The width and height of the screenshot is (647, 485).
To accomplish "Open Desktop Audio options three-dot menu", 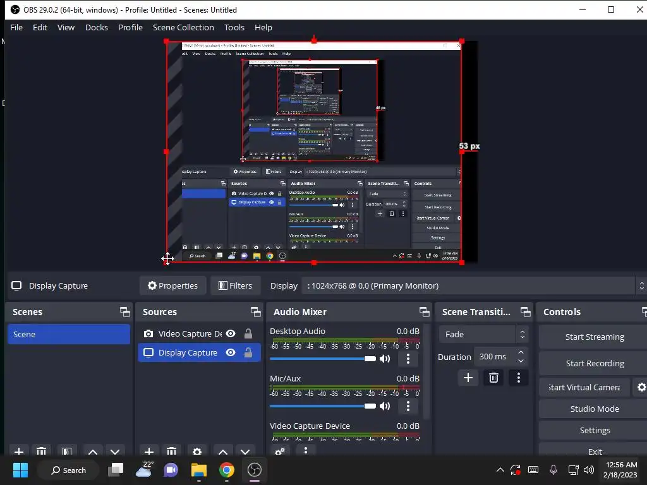I will [408, 359].
